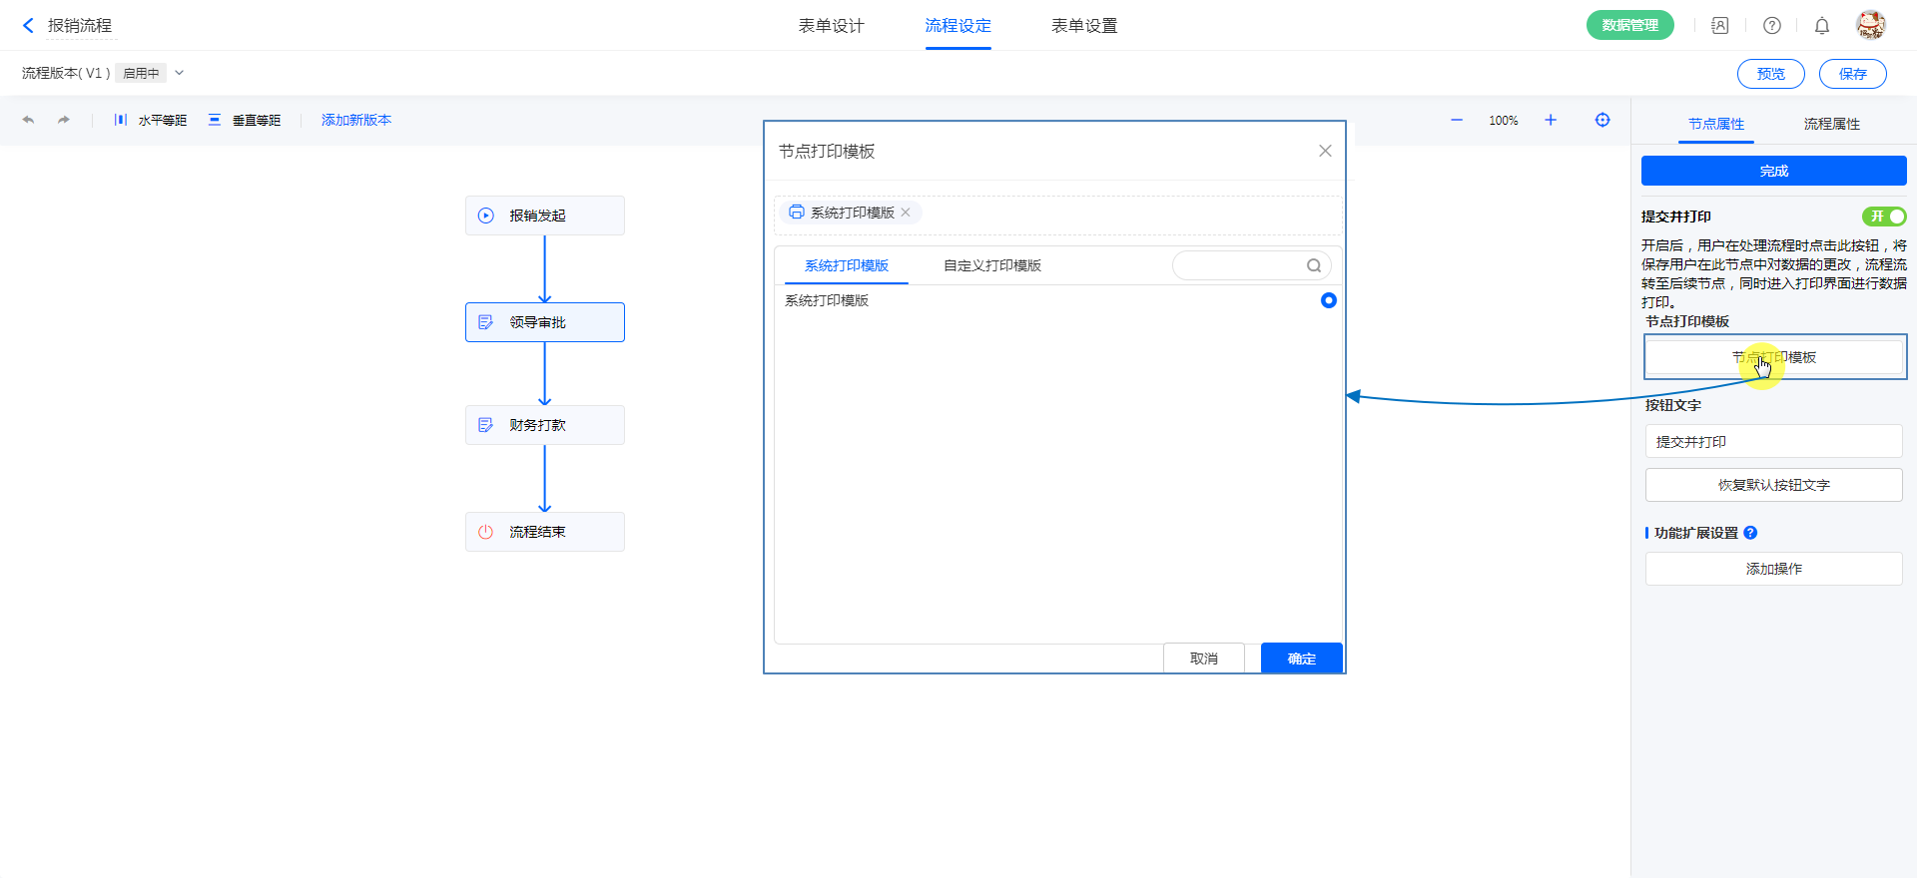
Task: Zoom out with the minus icon
Action: pos(1457,120)
